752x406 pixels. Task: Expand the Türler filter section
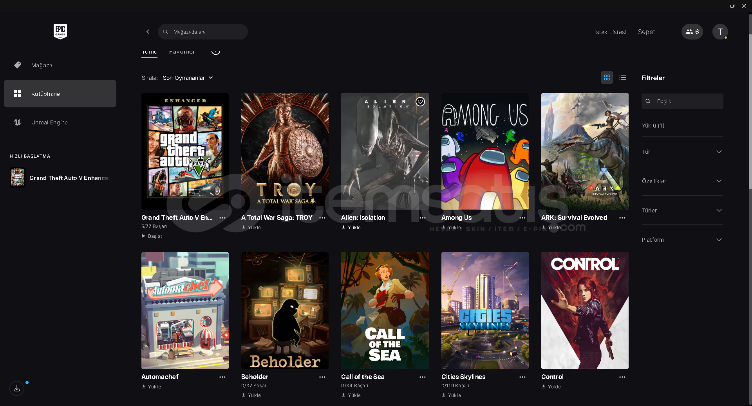pyautogui.click(x=682, y=210)
